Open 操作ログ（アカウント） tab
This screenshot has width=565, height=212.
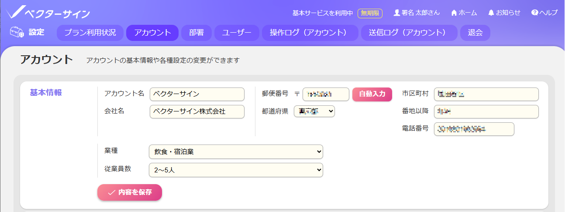coord(310,33)
